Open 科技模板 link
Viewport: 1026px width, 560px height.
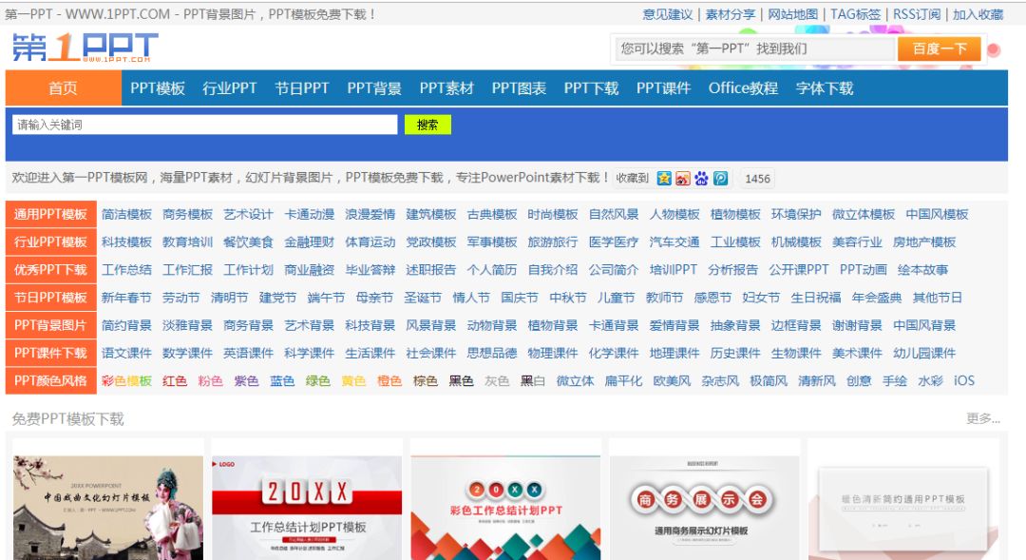[126, 241]
